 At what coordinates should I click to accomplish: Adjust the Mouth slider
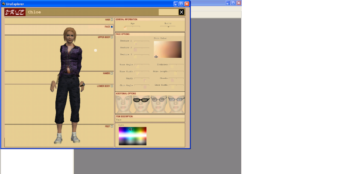point(141,78)
